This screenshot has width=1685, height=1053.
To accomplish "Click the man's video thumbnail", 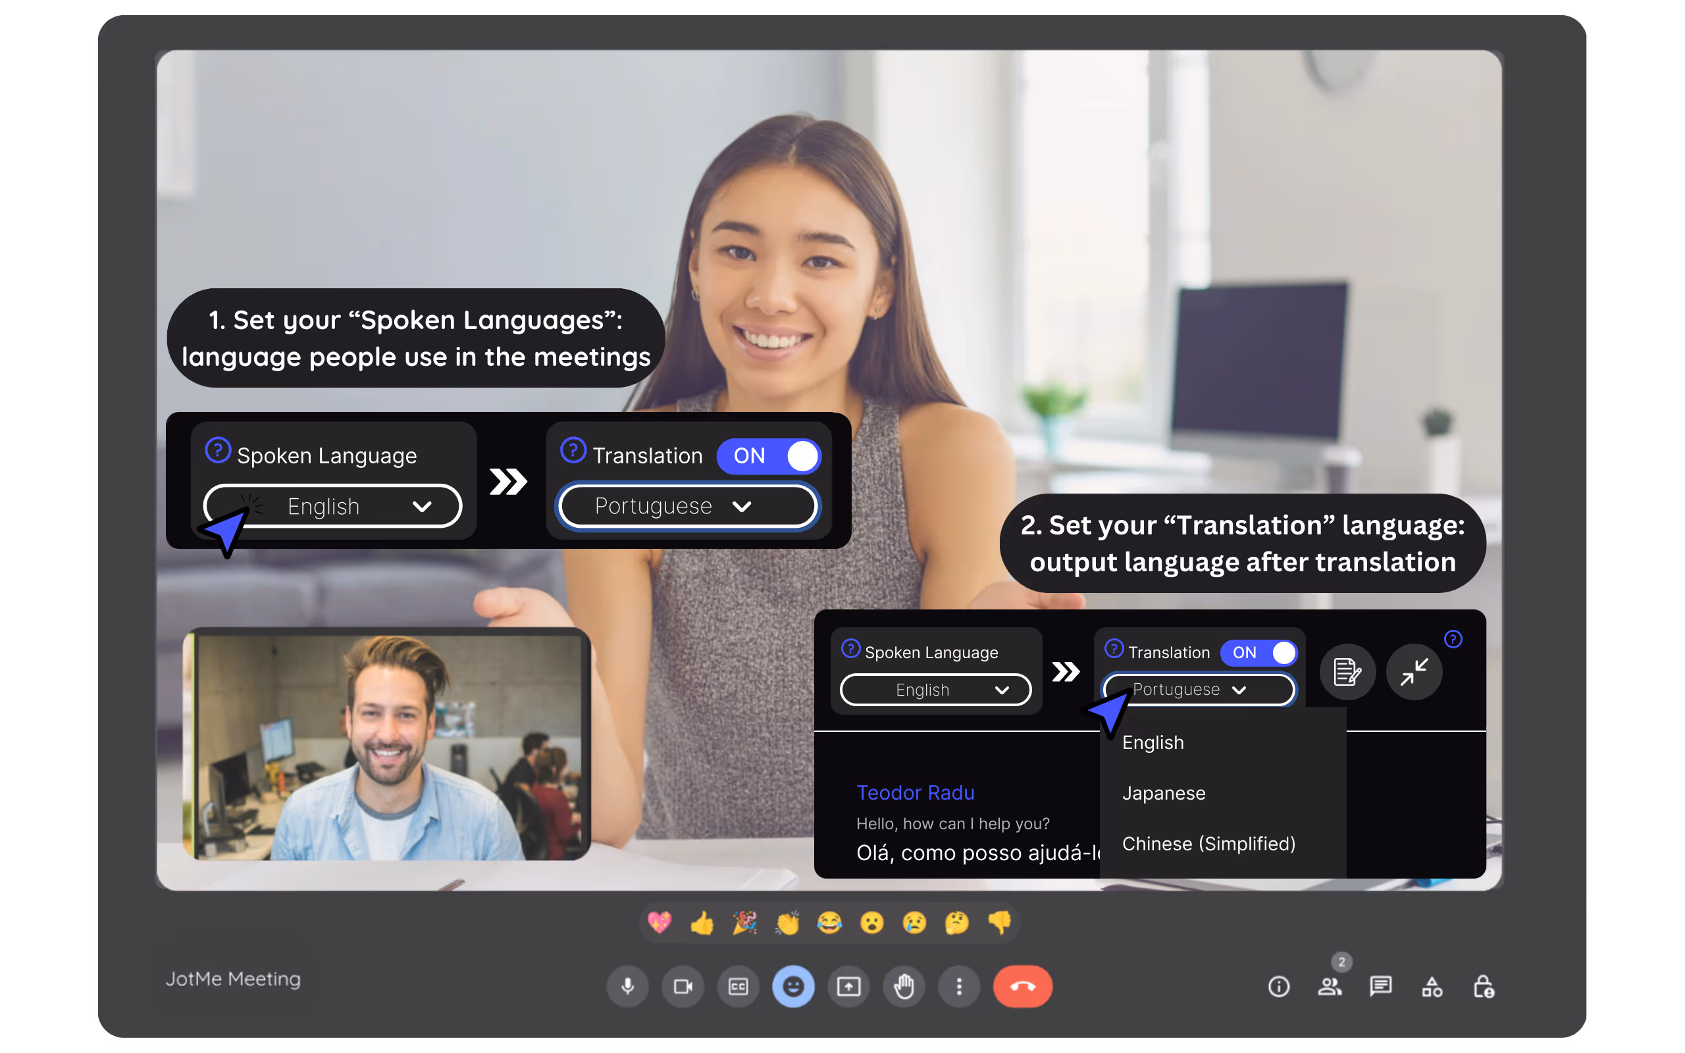I will coord(387,744).
